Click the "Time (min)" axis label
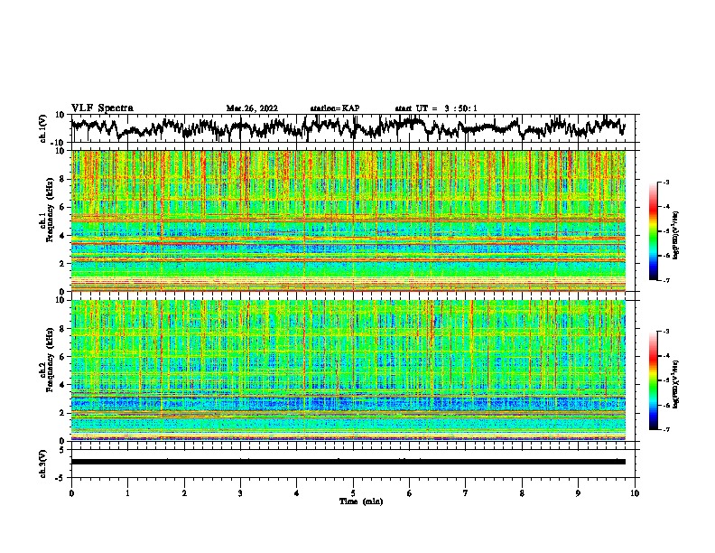 coord(361,501)
